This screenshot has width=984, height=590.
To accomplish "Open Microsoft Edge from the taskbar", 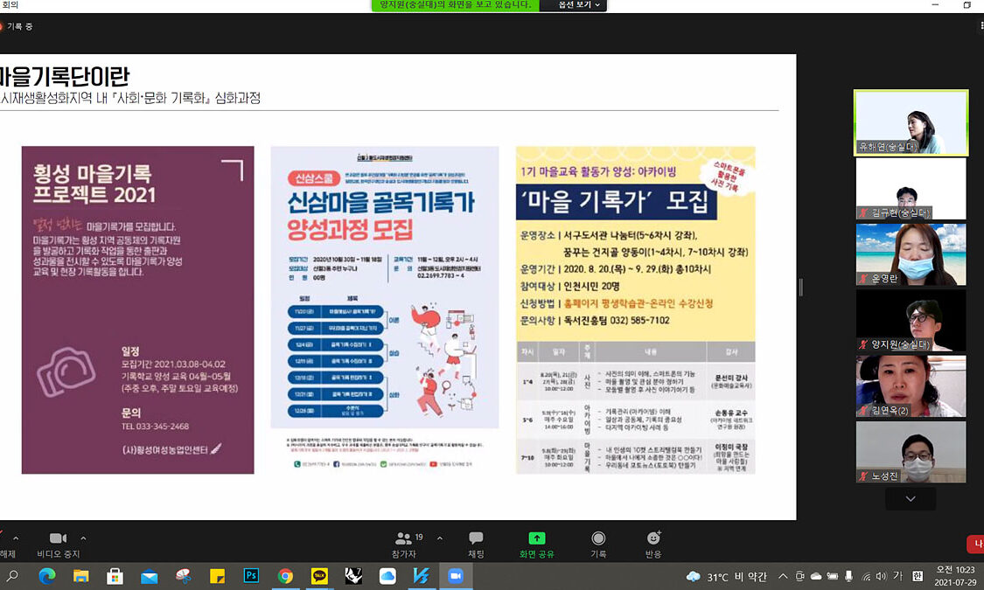I will point(47,576).
